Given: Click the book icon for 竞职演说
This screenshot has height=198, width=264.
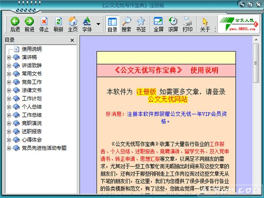Looking at the screenshot, I should 16,123.
